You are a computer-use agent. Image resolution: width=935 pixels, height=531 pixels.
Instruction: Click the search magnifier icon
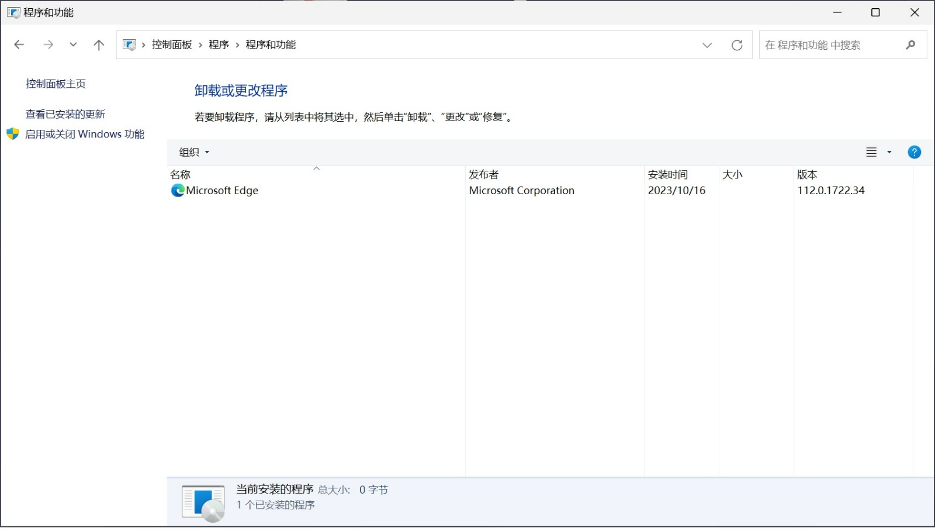pos(910,44)
